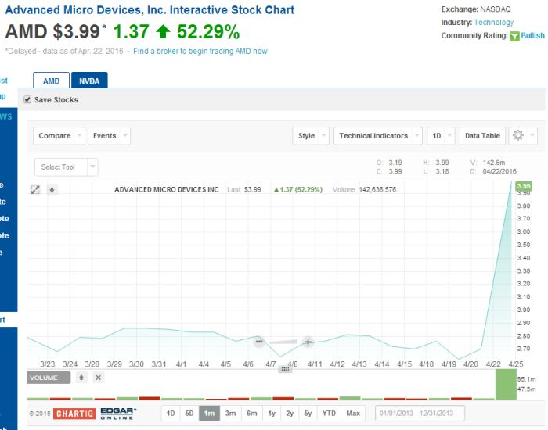The width and height of the screenshot is (548, 430).
Task: Open the Select Tool dropdown
Action: tap(67, 167)
